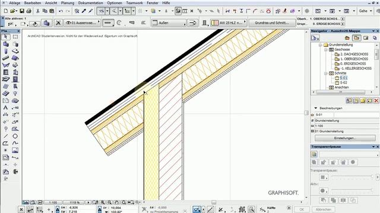
Task: Select the Line tool
Action: point(5,136)
